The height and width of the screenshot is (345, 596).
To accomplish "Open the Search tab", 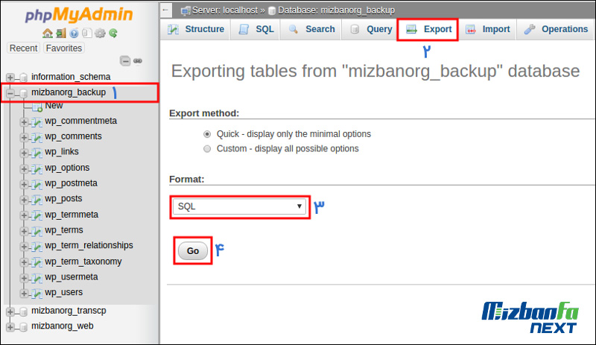I will [311, 29].
